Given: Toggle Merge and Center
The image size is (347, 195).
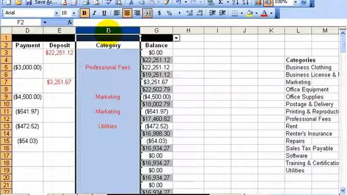Looking at the screenshot, I should point(147,13).
